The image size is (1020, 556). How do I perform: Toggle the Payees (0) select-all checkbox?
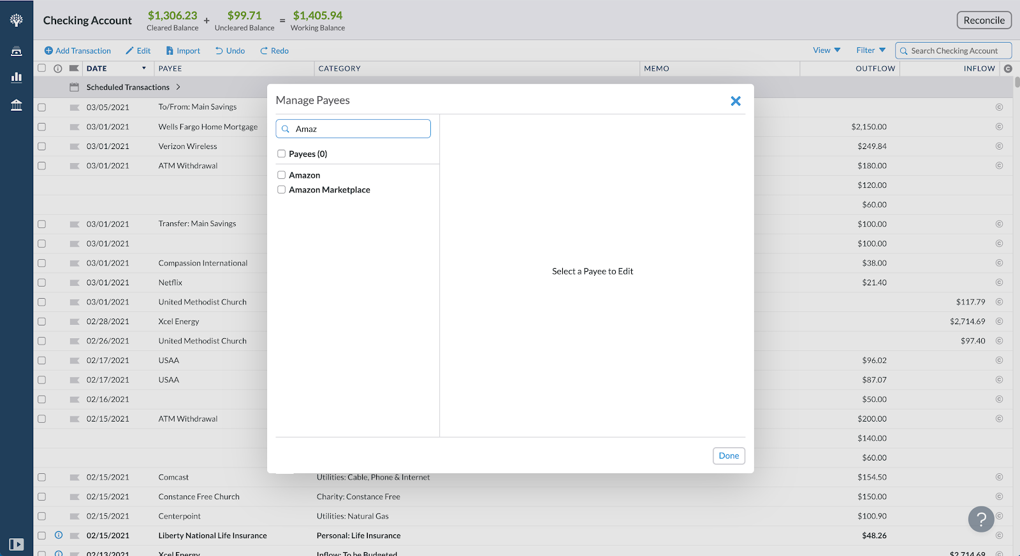pos(281,153)
